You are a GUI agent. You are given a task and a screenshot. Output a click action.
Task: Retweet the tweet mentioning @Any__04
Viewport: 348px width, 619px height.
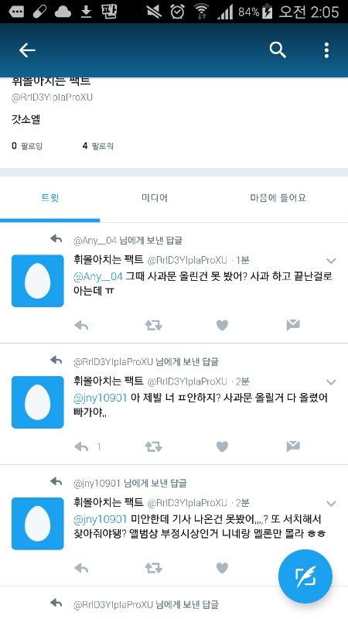point(153,325)
